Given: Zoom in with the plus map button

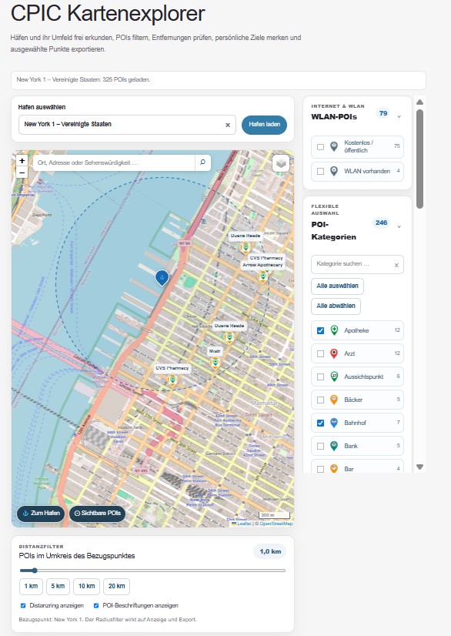Looking at the screenshot, I should 22,161.
